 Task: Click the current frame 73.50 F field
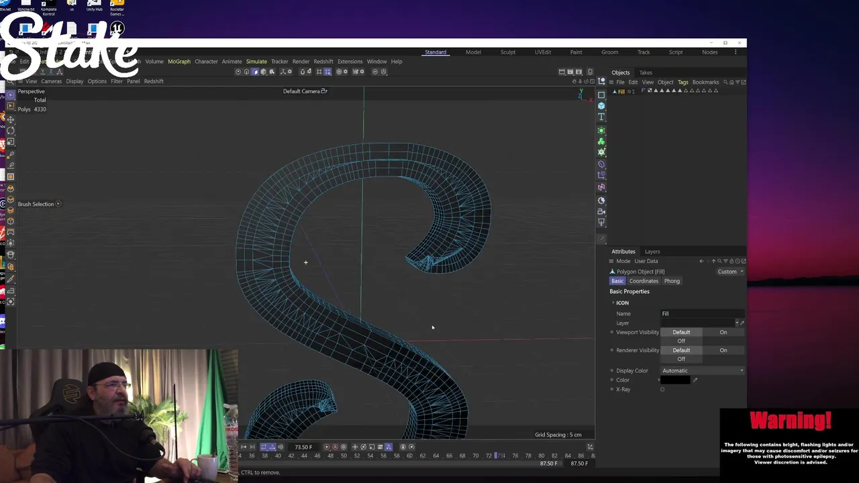pos(303,447)
